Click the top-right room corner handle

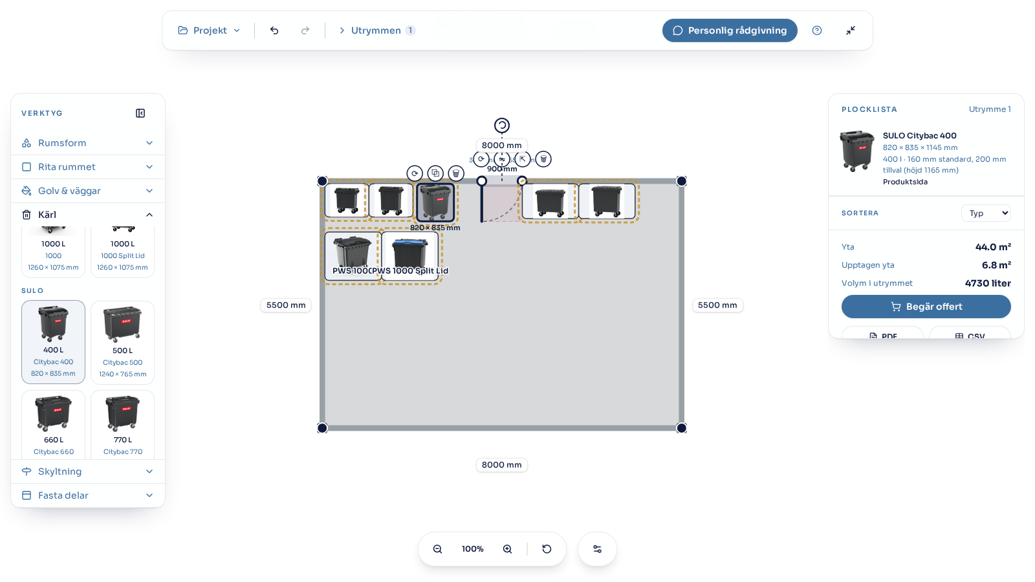681,181
